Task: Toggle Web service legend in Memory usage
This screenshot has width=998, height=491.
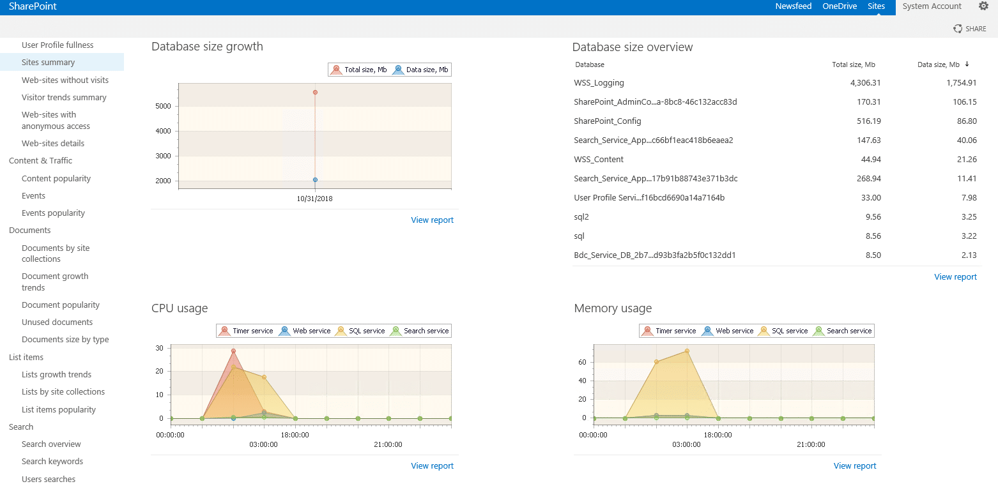Action: [707, 331]
